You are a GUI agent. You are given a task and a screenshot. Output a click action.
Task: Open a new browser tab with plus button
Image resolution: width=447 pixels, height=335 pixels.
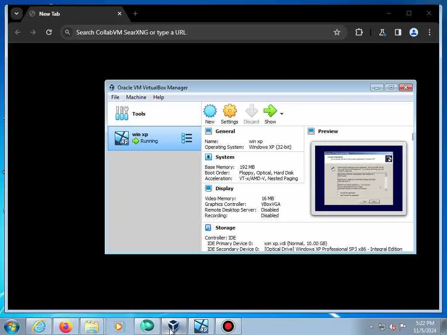135,14
